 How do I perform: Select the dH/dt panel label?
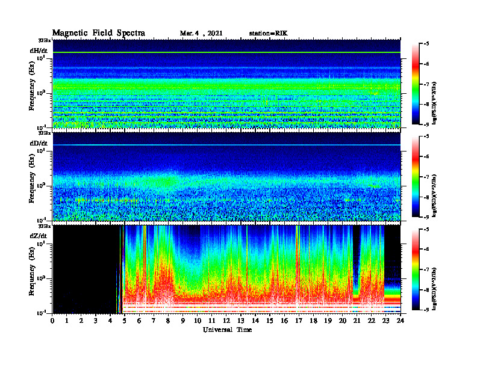[x=39, y=51]
